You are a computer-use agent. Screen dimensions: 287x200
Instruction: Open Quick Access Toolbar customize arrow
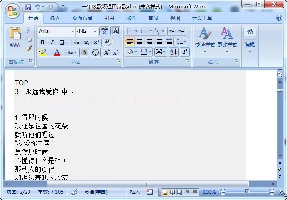point(63,7)
